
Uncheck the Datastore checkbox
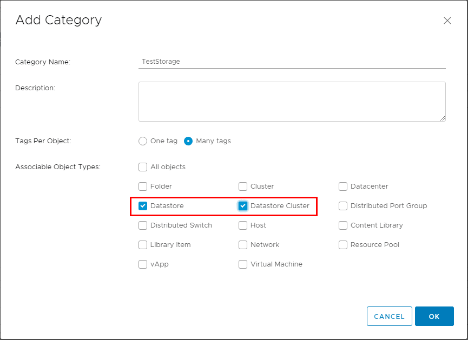[x=143, y=206]
